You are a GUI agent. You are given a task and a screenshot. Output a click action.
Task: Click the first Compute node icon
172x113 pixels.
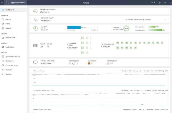click(117, 43)
